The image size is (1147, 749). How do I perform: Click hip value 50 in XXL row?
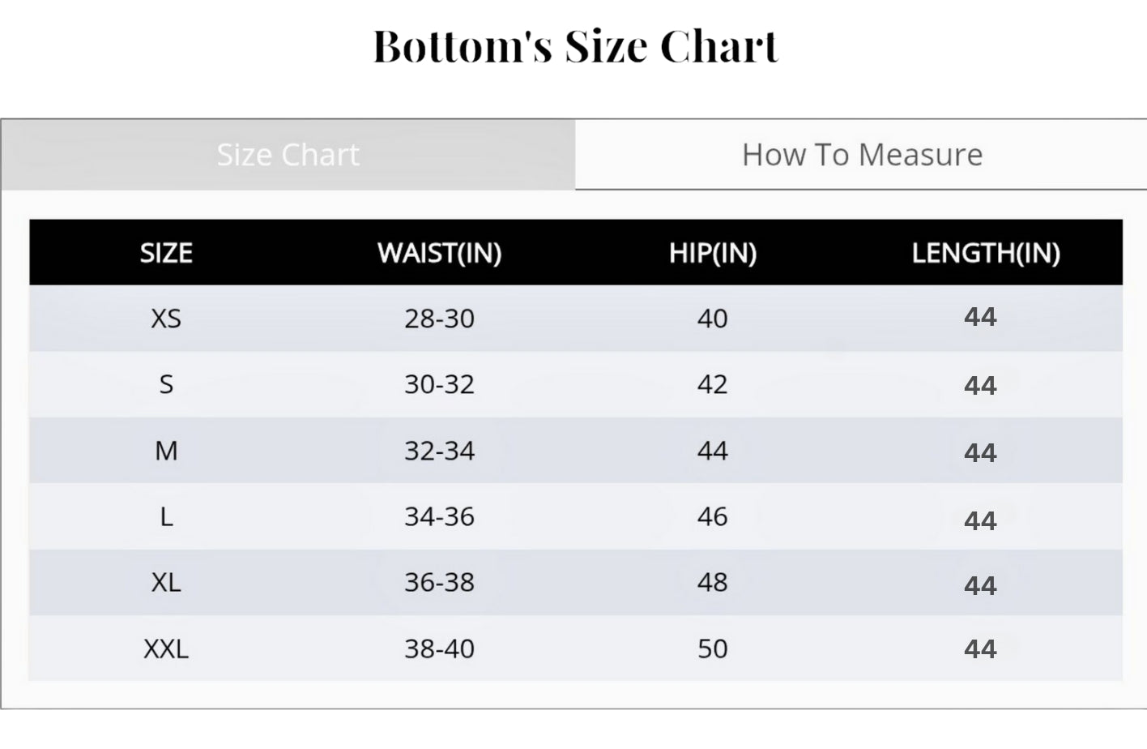coord(712,648)
